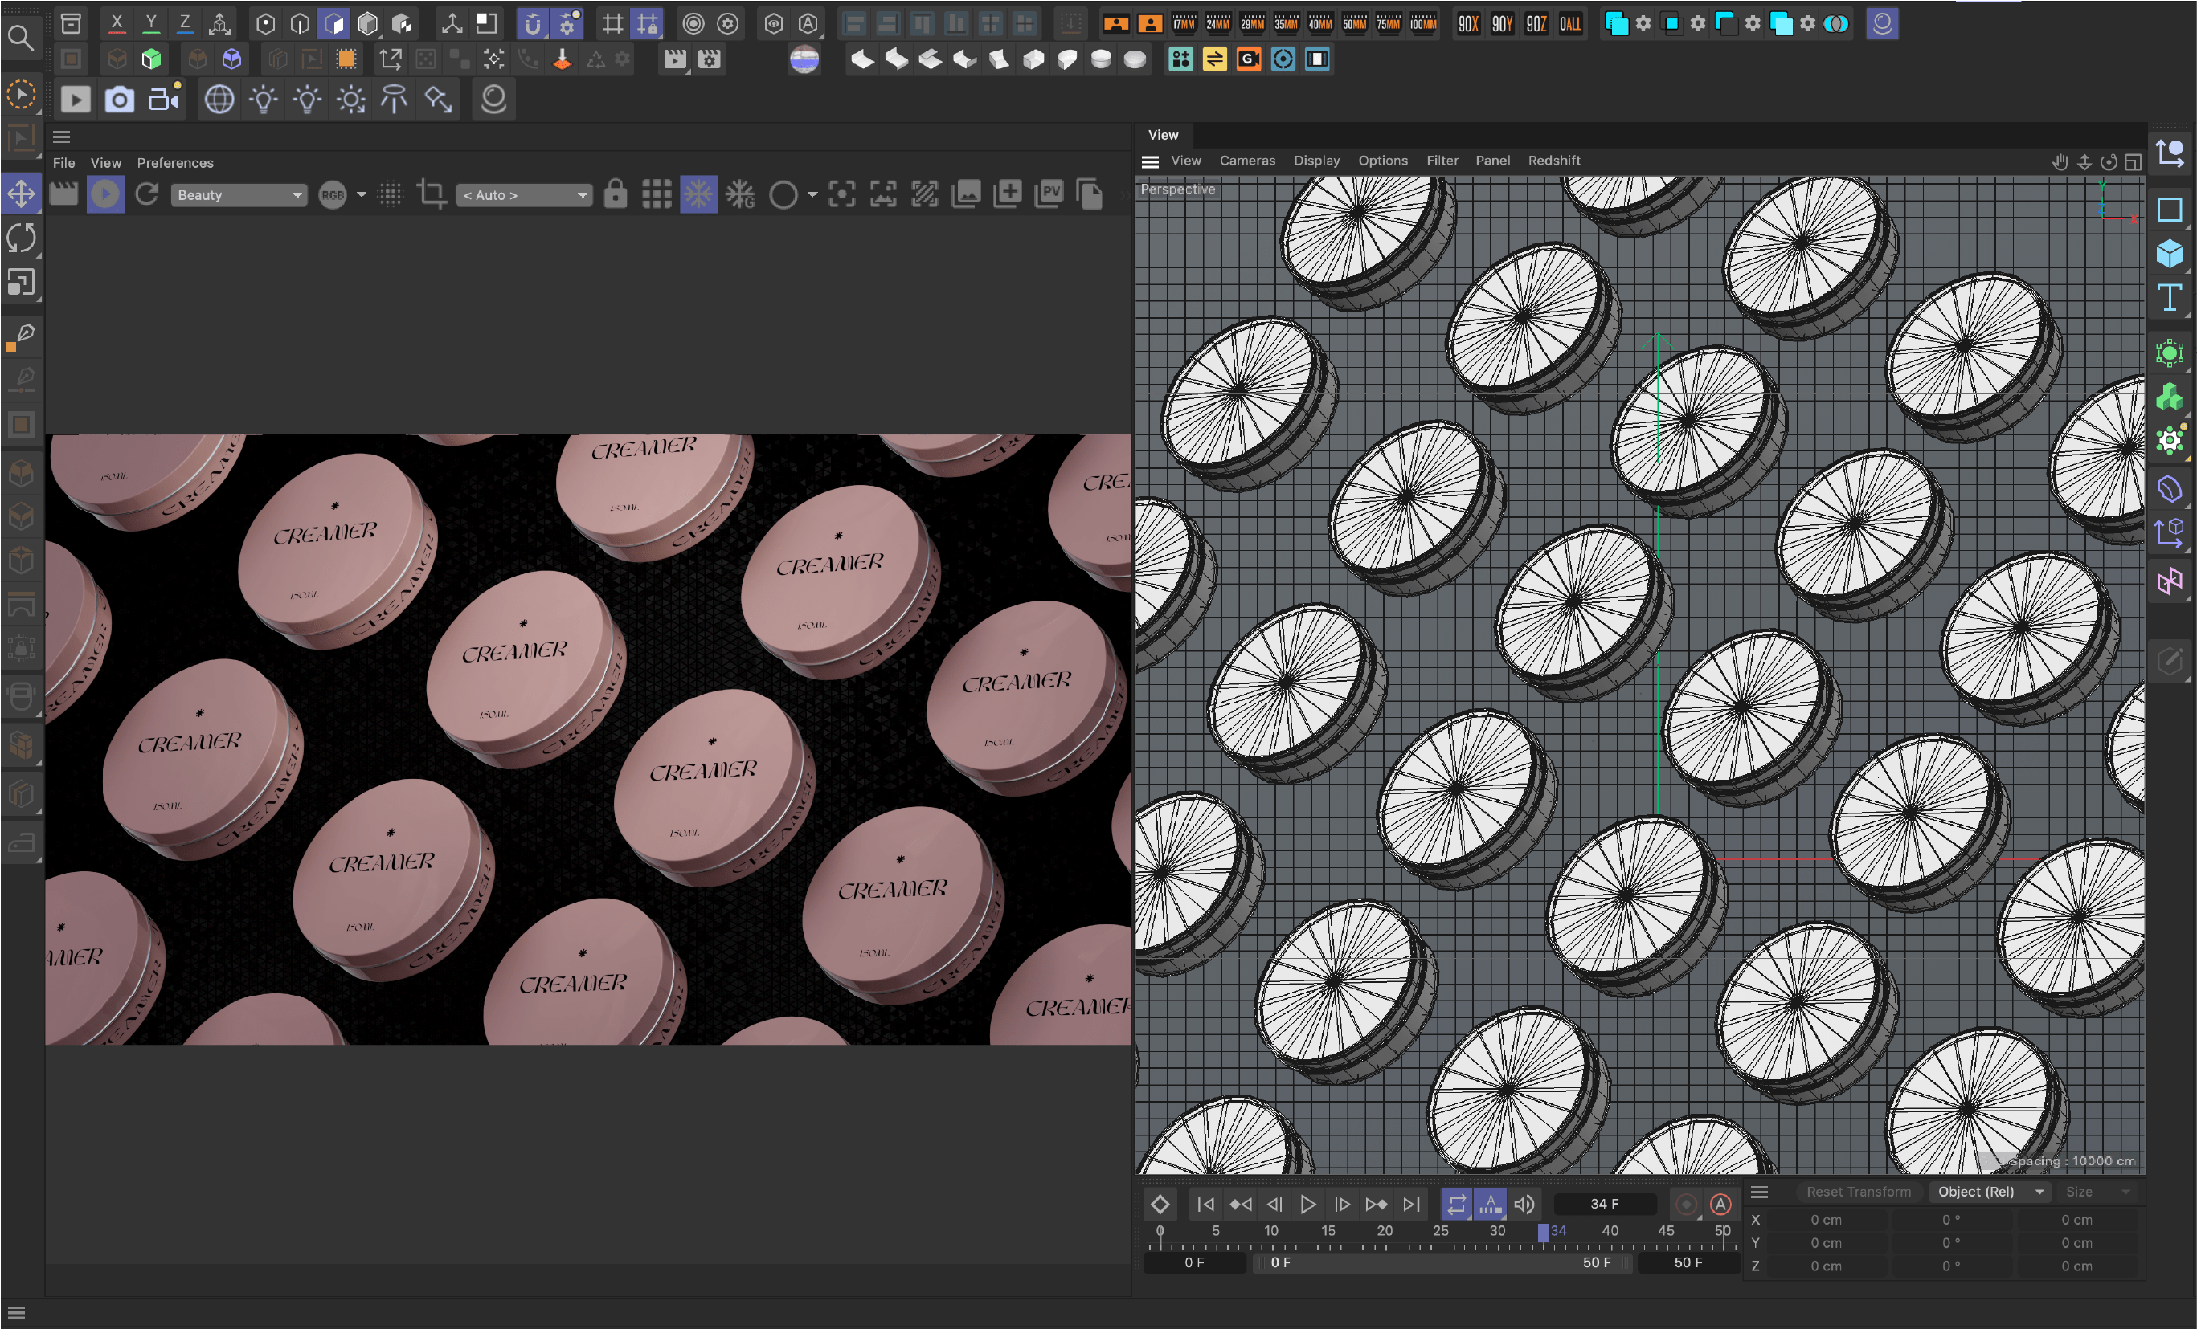The image size is (2197, 1329).
Task: Select the Rotate tool
Action: pos(21,238)
